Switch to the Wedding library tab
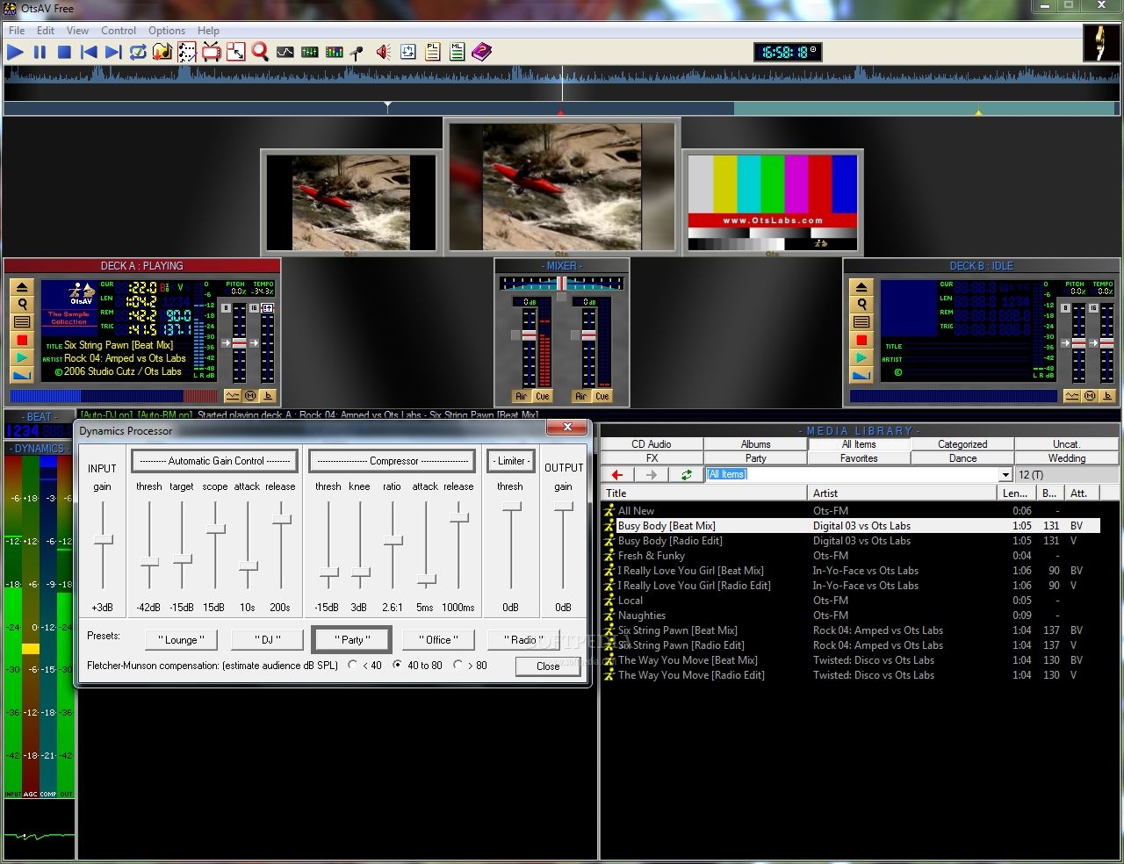This screenshot has height=864, width=1124. pyautogui.click(x=1067, y=458)
